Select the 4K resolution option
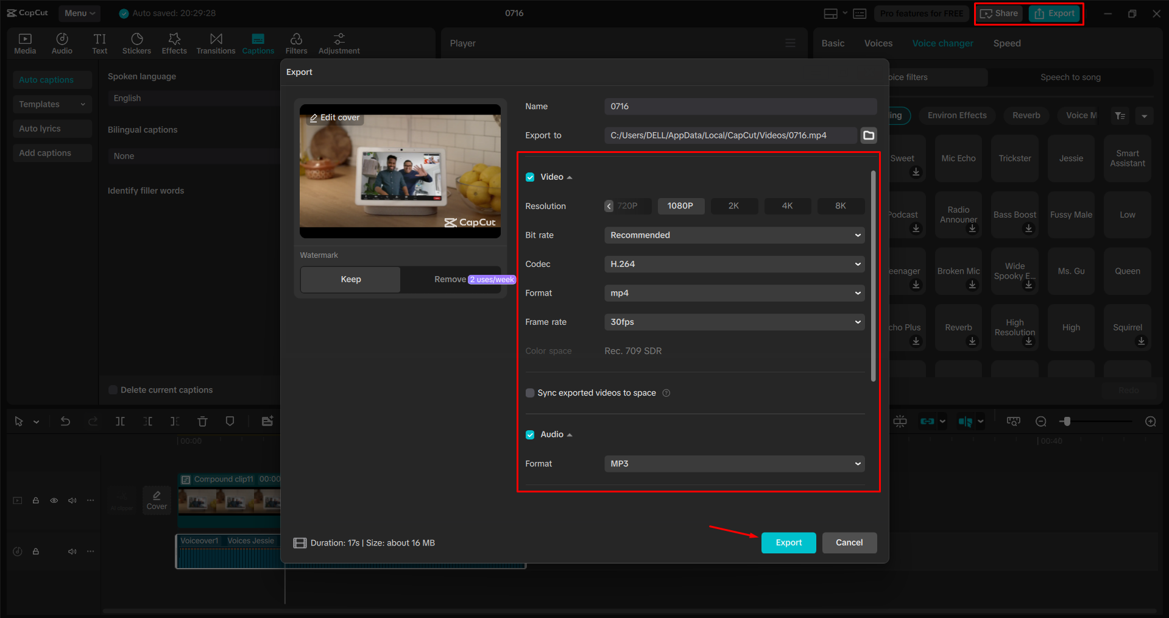The height and width of the screenshot is (618, 1169). (x=788, y=206)
